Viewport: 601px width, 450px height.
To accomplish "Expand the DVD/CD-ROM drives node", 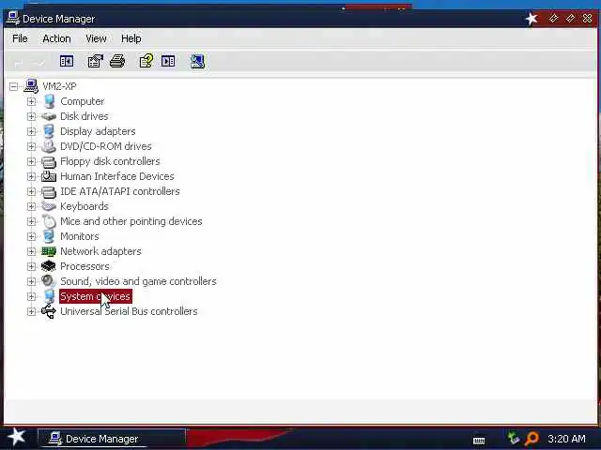I will point(31,146).
